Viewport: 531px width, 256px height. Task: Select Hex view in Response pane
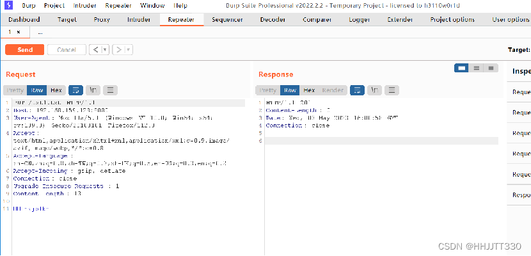tap(309, 90)
